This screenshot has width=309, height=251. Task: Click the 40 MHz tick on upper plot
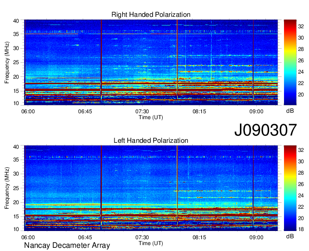coord(16,21)
